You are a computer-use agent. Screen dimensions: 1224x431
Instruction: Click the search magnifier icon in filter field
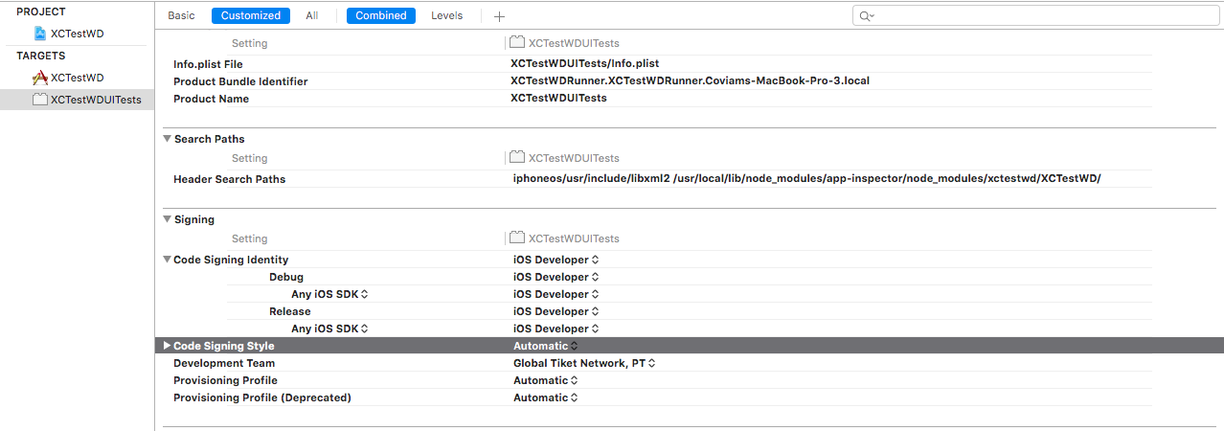point(867,16)
